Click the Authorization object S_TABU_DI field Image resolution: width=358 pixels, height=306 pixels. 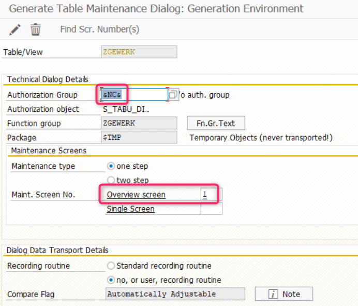pyautogui.click(x=126, y=109)
